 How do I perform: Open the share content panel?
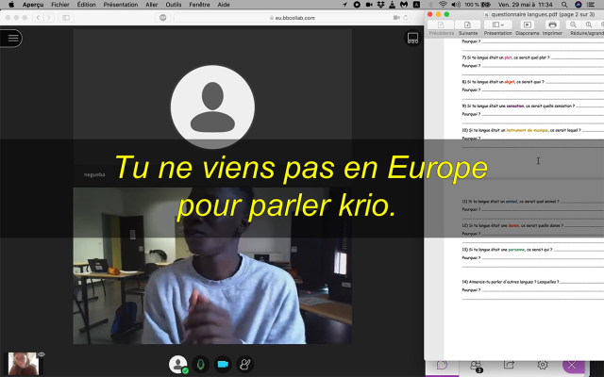pos(510,365)
